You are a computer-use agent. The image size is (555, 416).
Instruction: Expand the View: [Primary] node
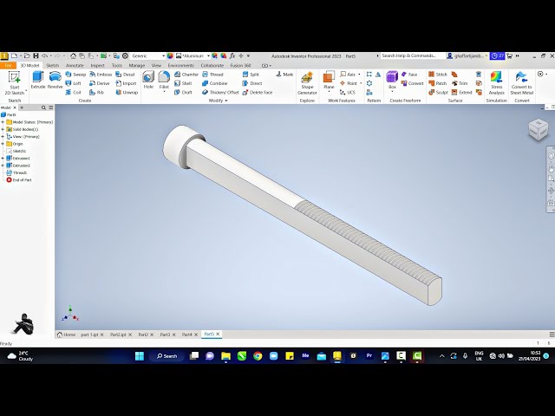pyautogui.click(x=3, y=137)
